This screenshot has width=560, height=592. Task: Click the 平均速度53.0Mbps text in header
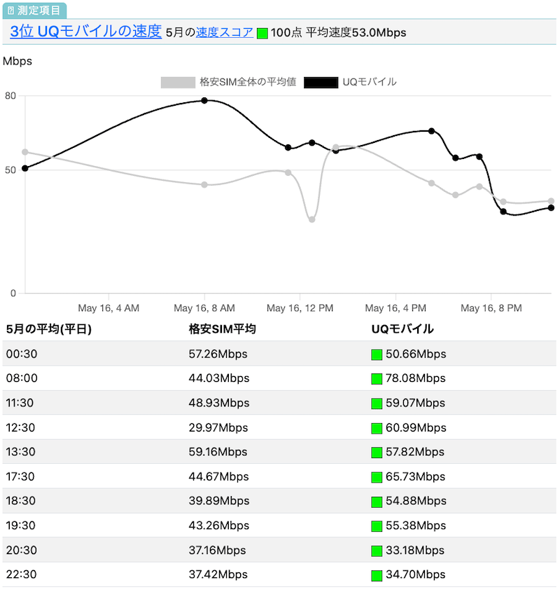coord(356,33)
